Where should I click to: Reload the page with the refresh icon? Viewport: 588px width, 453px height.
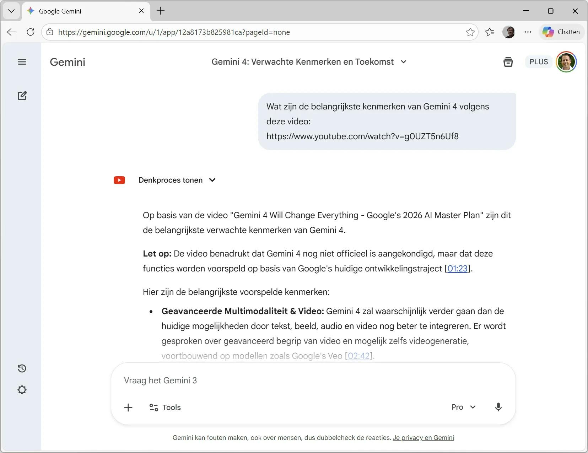(31, 32)
